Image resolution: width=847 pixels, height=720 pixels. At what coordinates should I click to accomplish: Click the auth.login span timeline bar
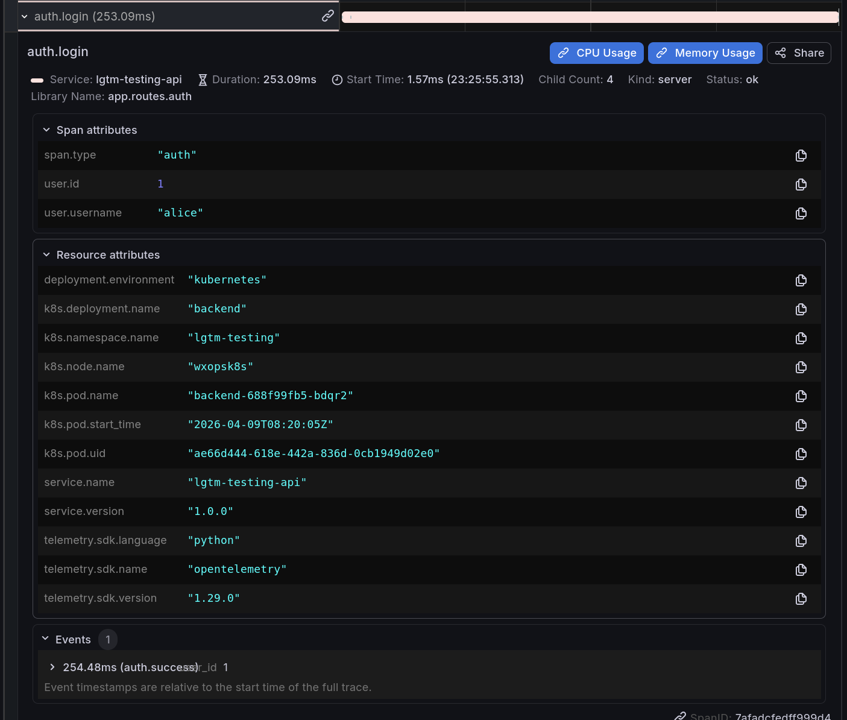[x=590, y=17]
